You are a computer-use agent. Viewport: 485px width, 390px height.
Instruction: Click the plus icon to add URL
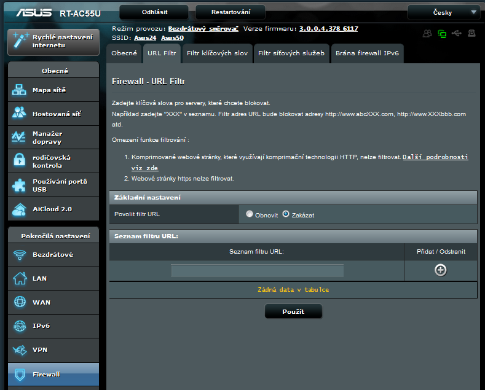[440, 270]
